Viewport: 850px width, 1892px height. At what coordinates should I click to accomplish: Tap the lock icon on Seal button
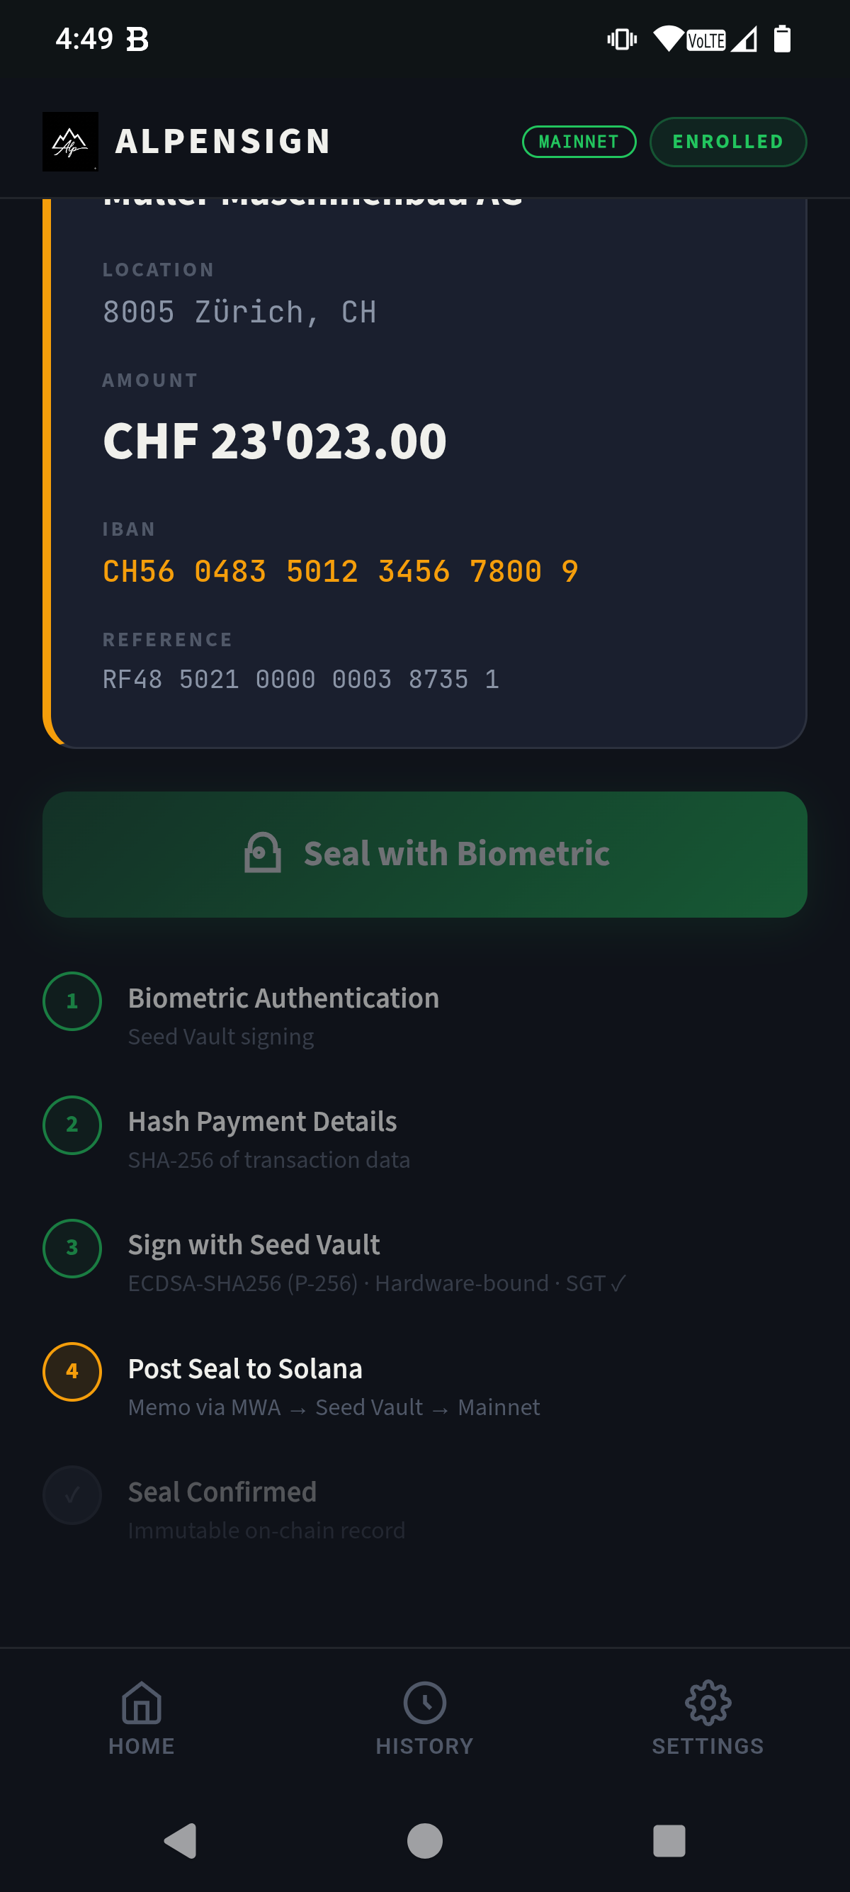click(263, 853)
